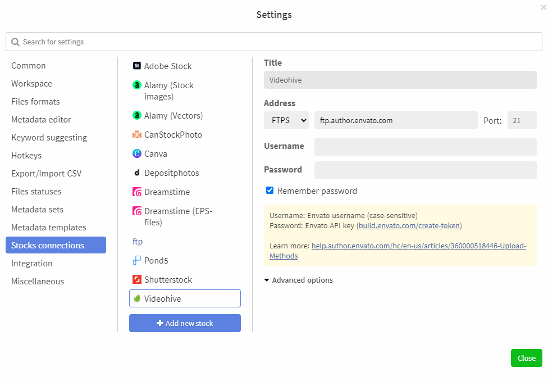Open Export/Import CSV settings
548x381 pixels.
click(47, 174)
